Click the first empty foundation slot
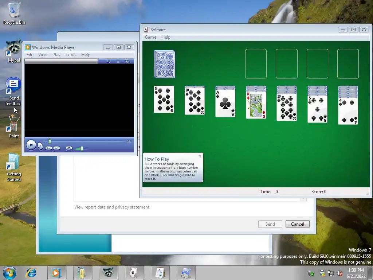 (256, 63)
